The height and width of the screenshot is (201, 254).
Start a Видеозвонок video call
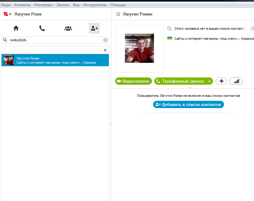pos(133,81)
